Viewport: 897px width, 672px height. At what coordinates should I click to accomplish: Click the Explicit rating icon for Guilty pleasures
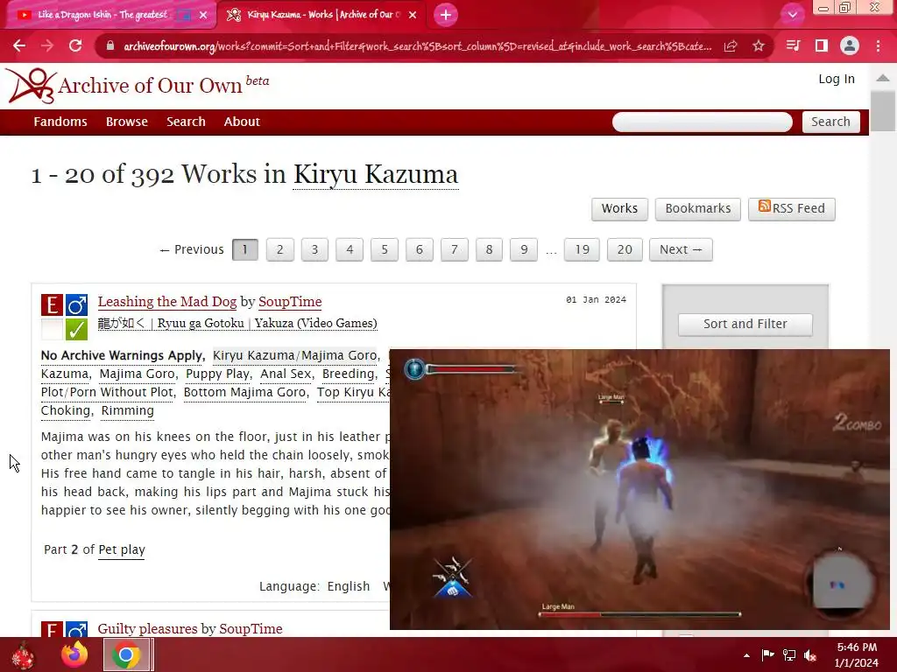52,628
